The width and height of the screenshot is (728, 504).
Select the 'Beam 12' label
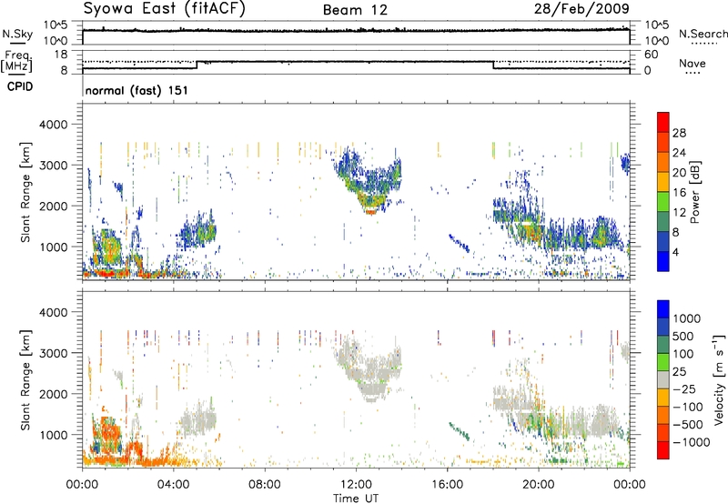pyautogui.click(x=355, y=10)
